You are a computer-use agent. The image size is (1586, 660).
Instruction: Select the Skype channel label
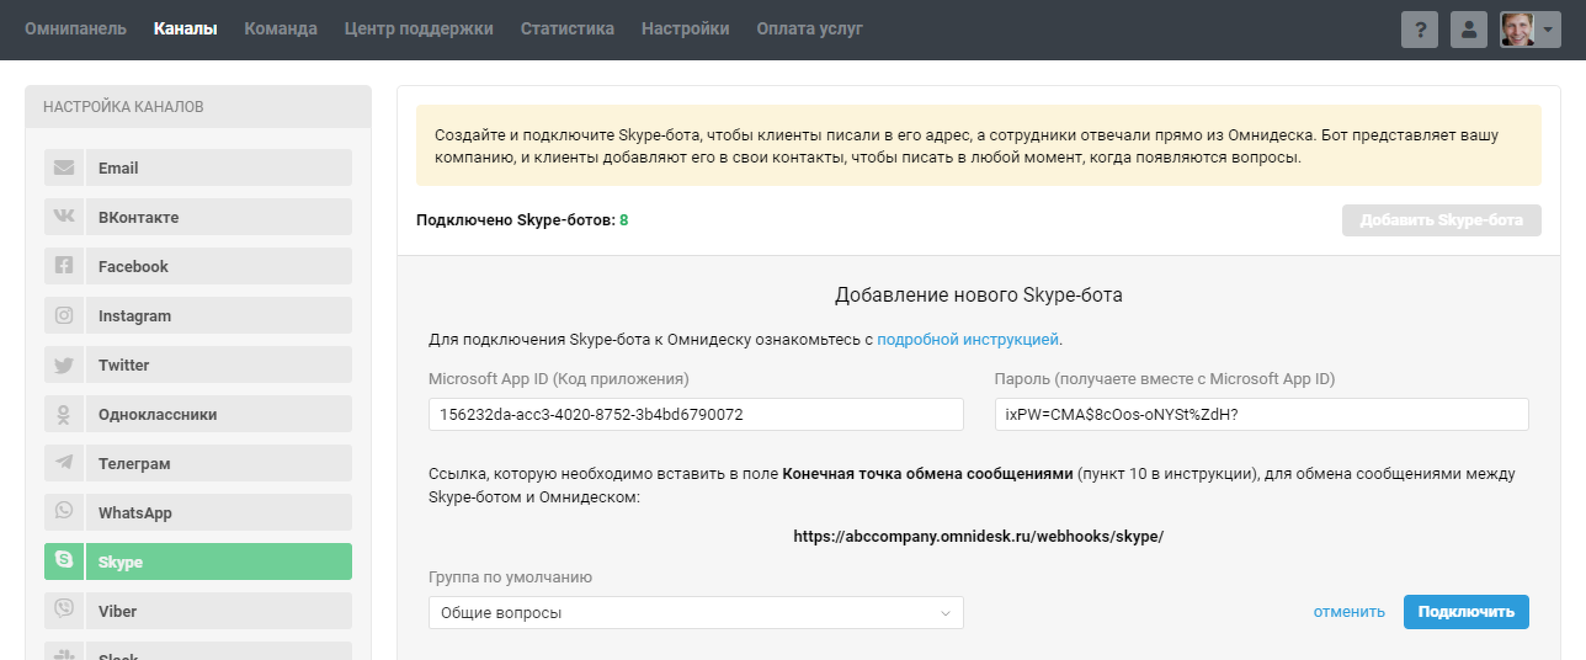(219, 561)
